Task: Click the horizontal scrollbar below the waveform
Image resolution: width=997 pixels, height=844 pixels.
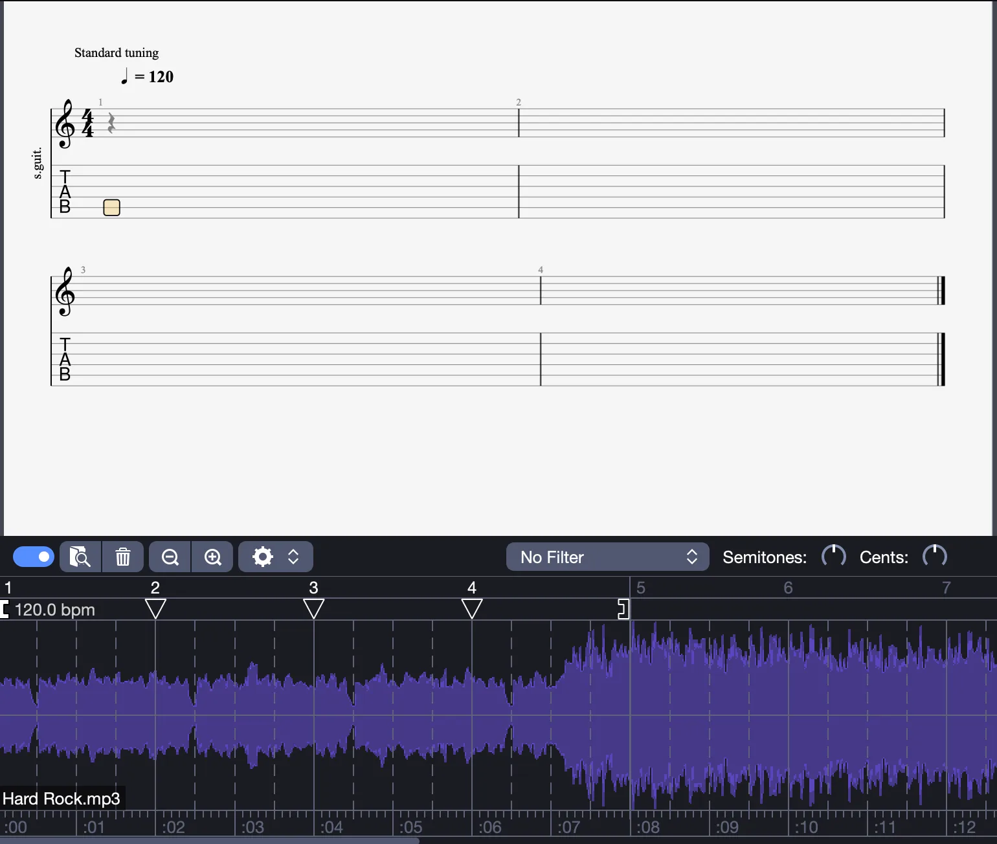Action: tap(210, 841)
